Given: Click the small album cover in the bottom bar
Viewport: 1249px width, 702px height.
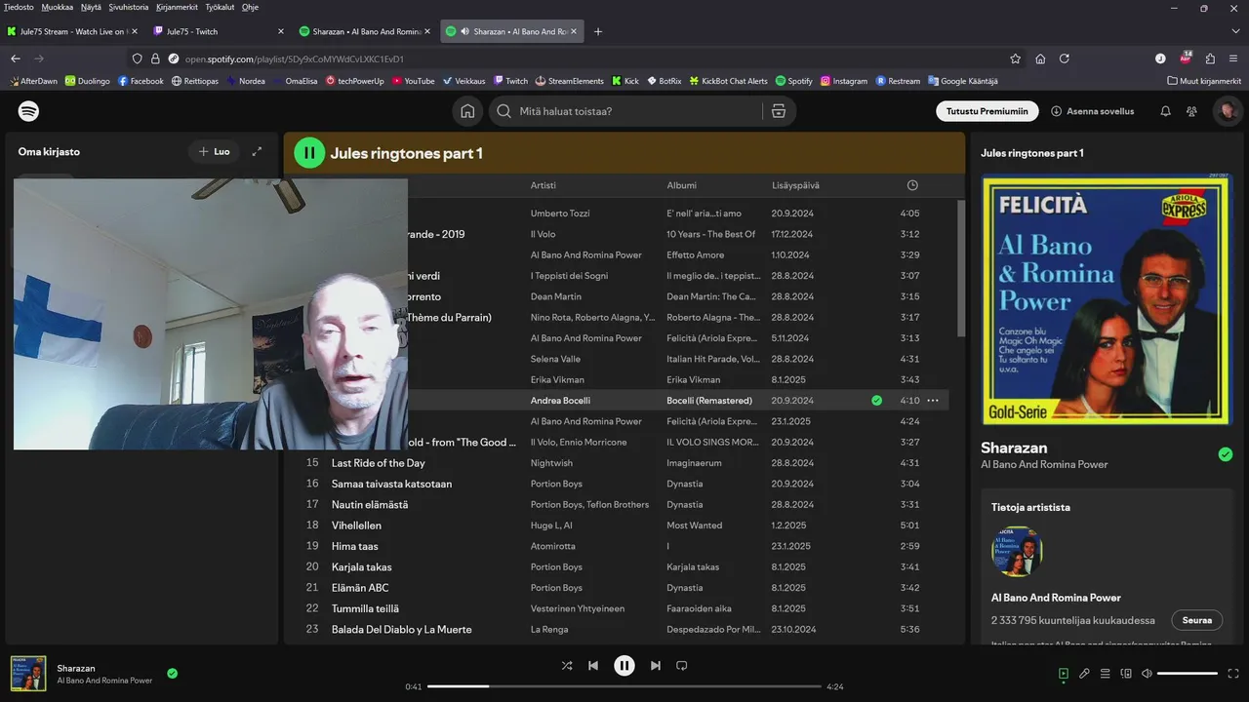Looking at the screenshot, I should coord(28,674).
